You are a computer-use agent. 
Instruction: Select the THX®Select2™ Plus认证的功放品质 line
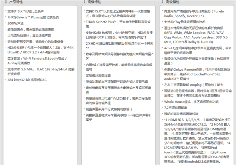[33, 17]
